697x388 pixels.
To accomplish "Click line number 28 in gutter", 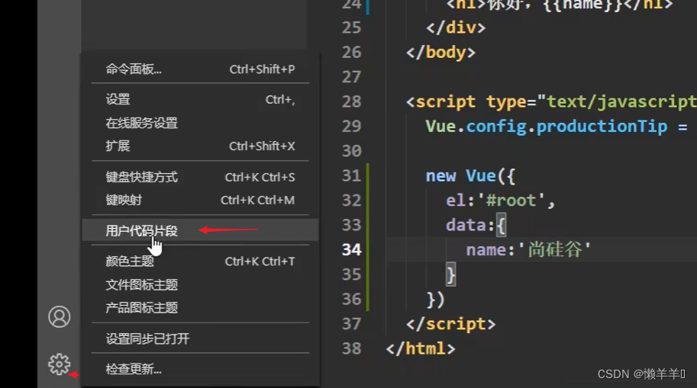I will point(352,101).
